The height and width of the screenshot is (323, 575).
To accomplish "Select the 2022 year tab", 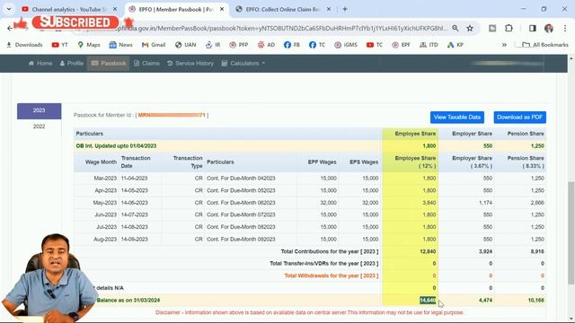I will [40, 127].
